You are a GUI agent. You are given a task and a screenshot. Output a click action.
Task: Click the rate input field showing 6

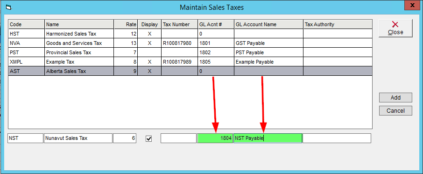pyautogui.click(x=125, y=138)
